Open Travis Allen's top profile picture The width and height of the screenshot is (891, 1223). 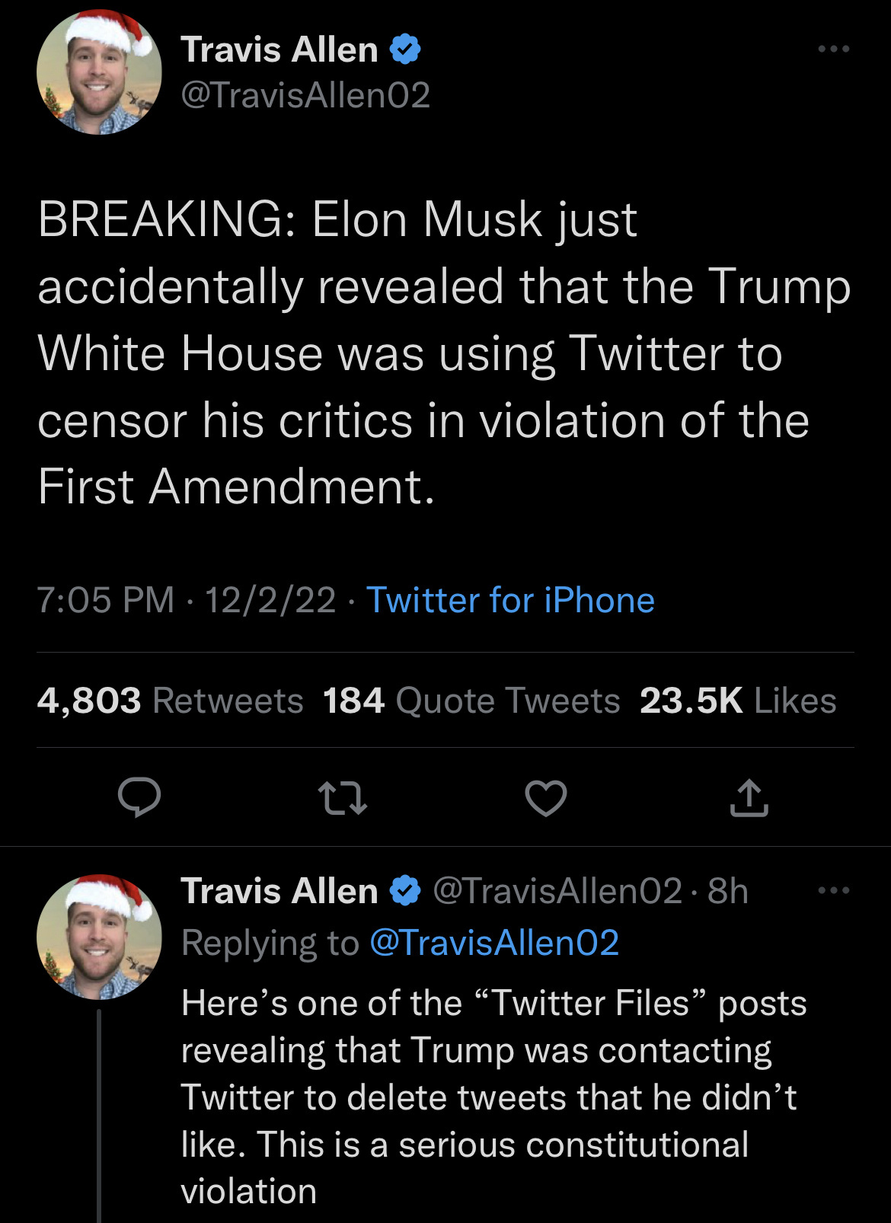click(99, 72)
